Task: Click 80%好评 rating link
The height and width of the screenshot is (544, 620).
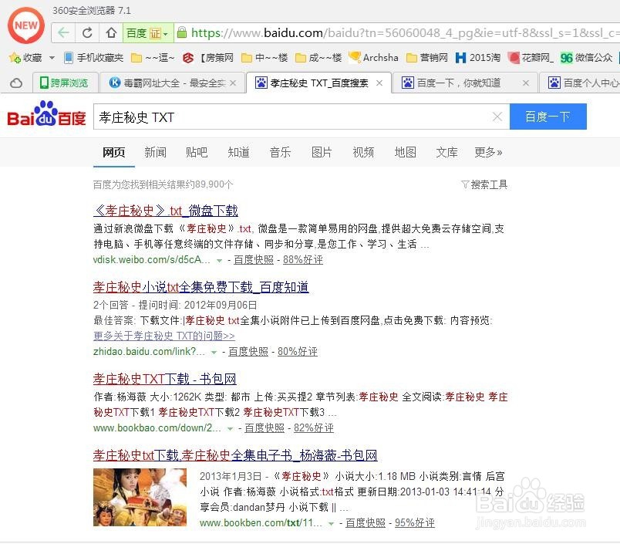Action: click(x=298, y=352)
